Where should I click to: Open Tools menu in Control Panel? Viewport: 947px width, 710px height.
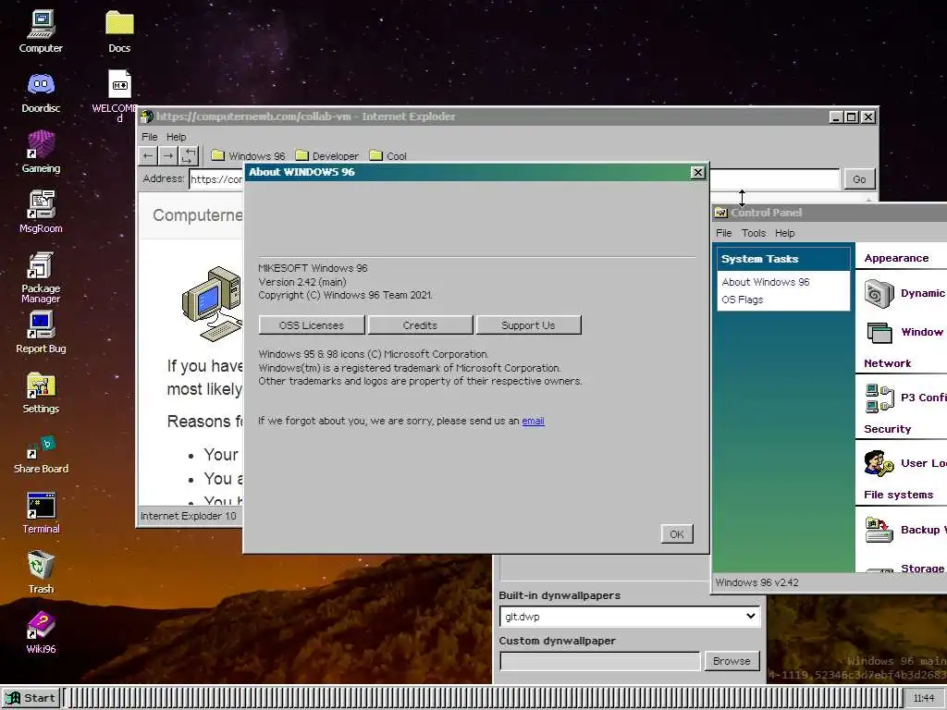pyautogui.click(x=753, y=233)
